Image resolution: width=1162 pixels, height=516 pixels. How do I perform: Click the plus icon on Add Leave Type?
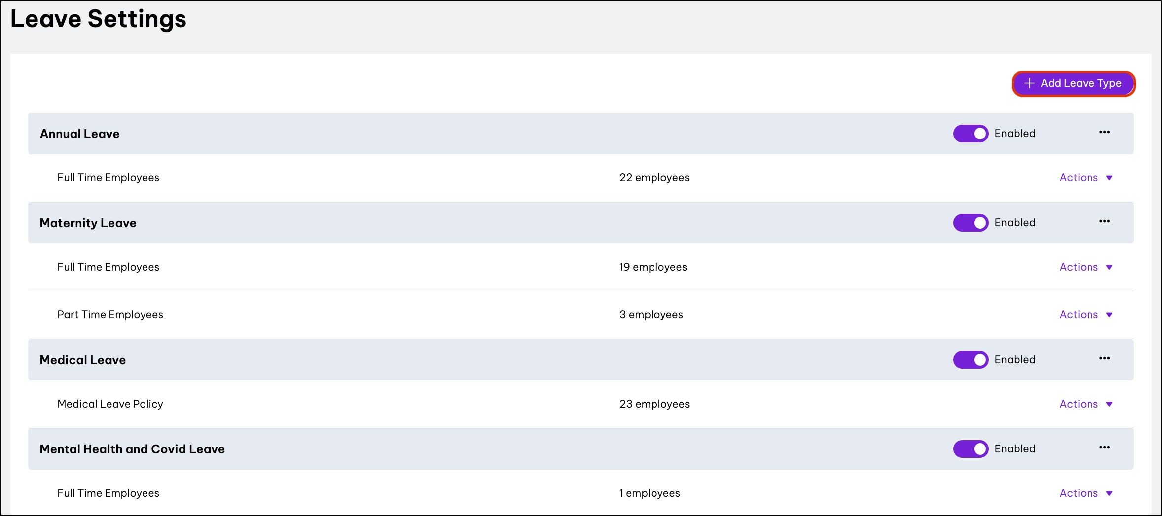pos(1029,83)
